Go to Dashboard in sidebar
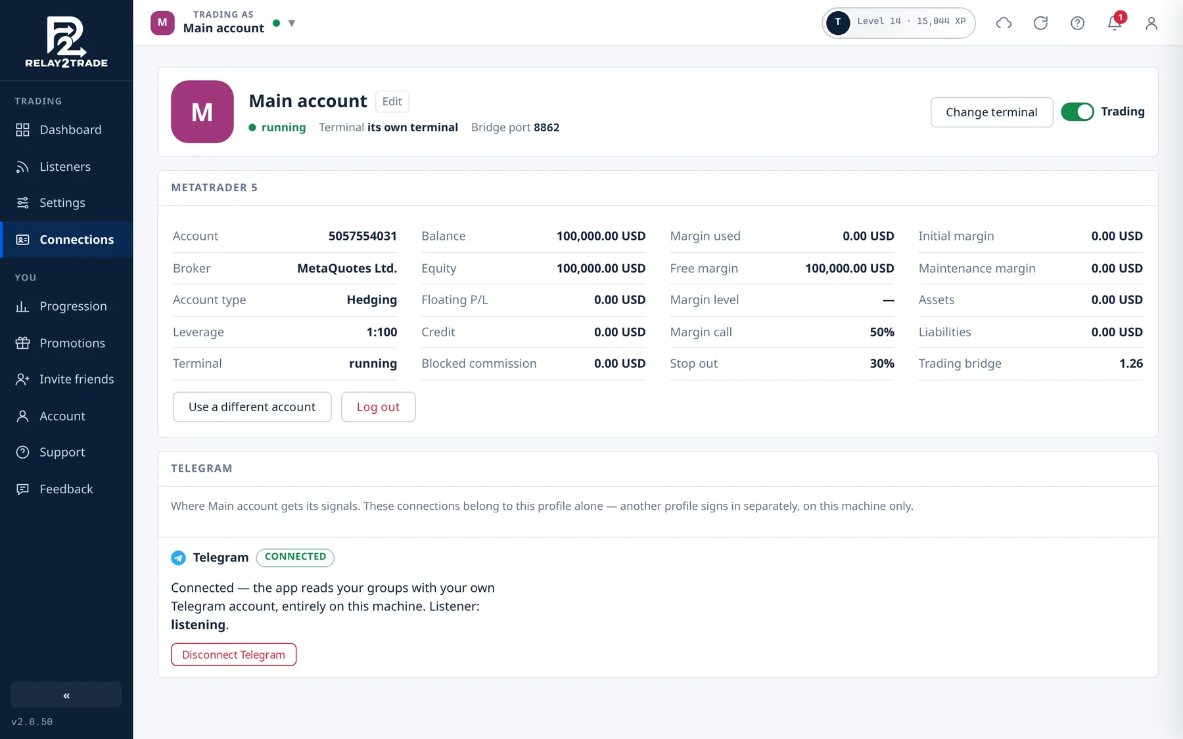Image resolution: width=1183 pixels, height=739 pixels. [66, 129]
